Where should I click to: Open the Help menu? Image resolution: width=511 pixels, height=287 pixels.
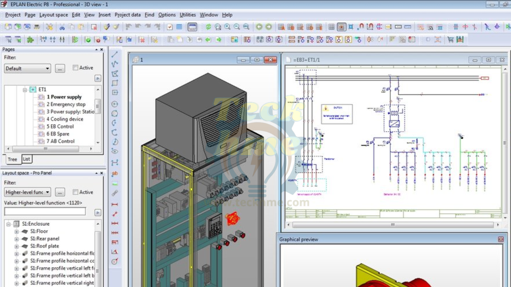[227, 15]
